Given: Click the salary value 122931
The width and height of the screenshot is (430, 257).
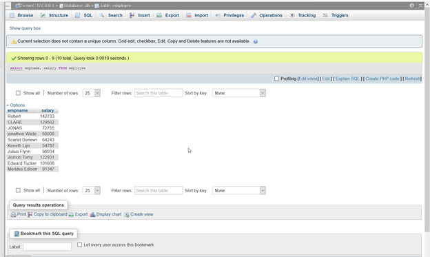Looking at the screenshot, I should pos(47,157).
